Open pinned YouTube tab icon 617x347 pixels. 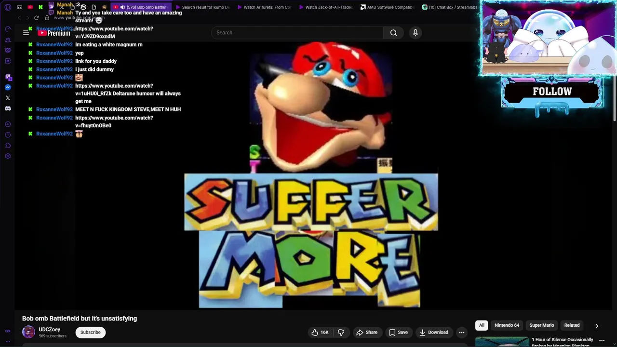coord(30,7)
